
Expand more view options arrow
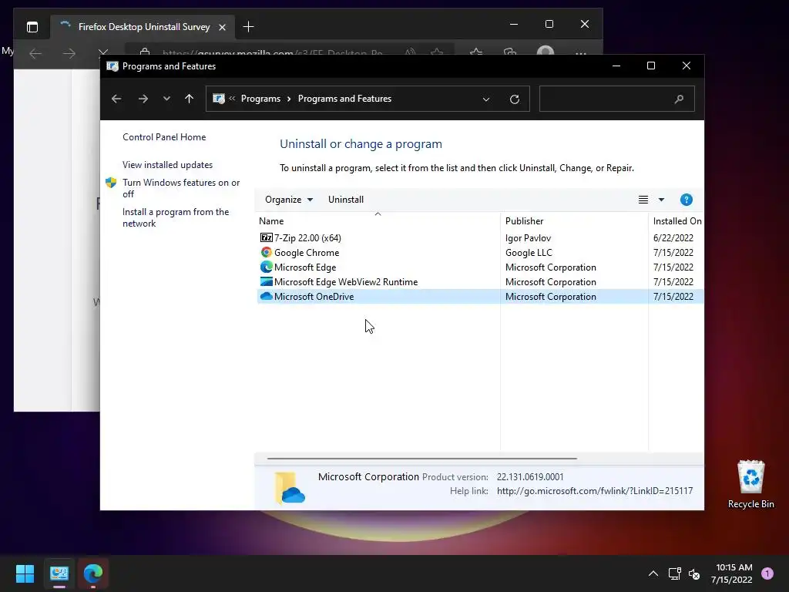661,200
